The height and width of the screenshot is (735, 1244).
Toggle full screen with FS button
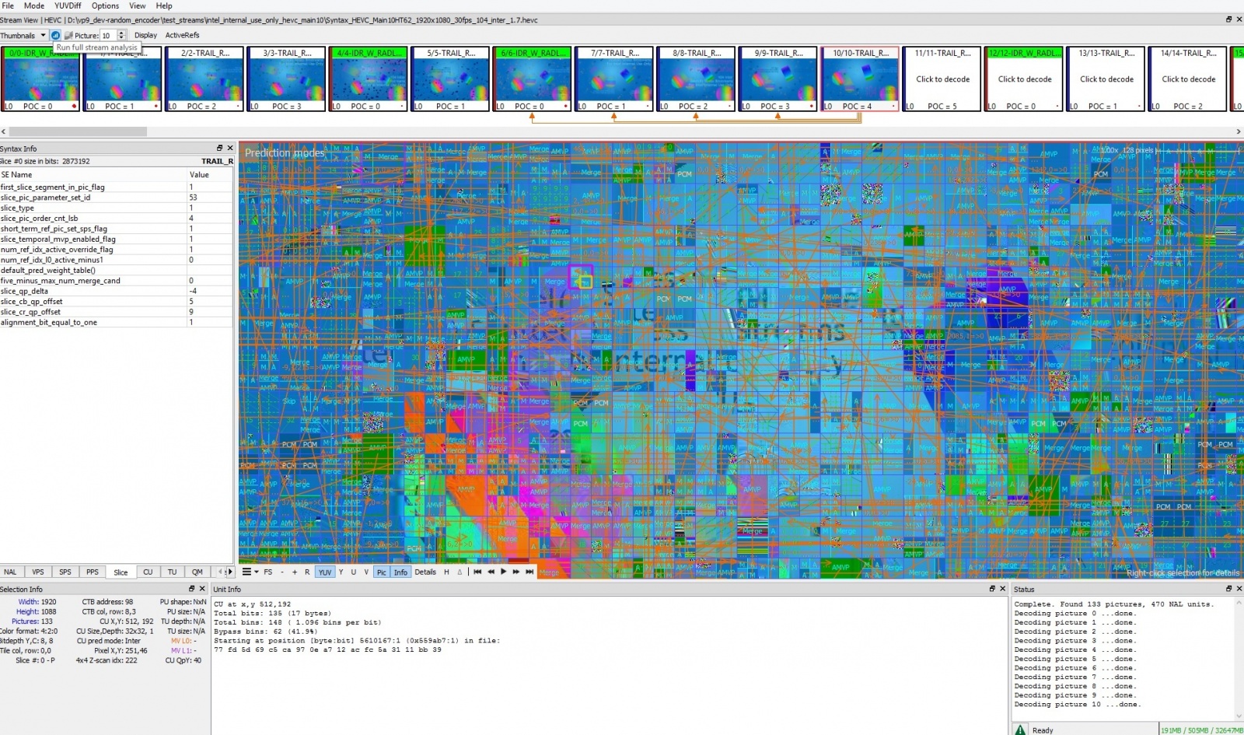[268, 572]
